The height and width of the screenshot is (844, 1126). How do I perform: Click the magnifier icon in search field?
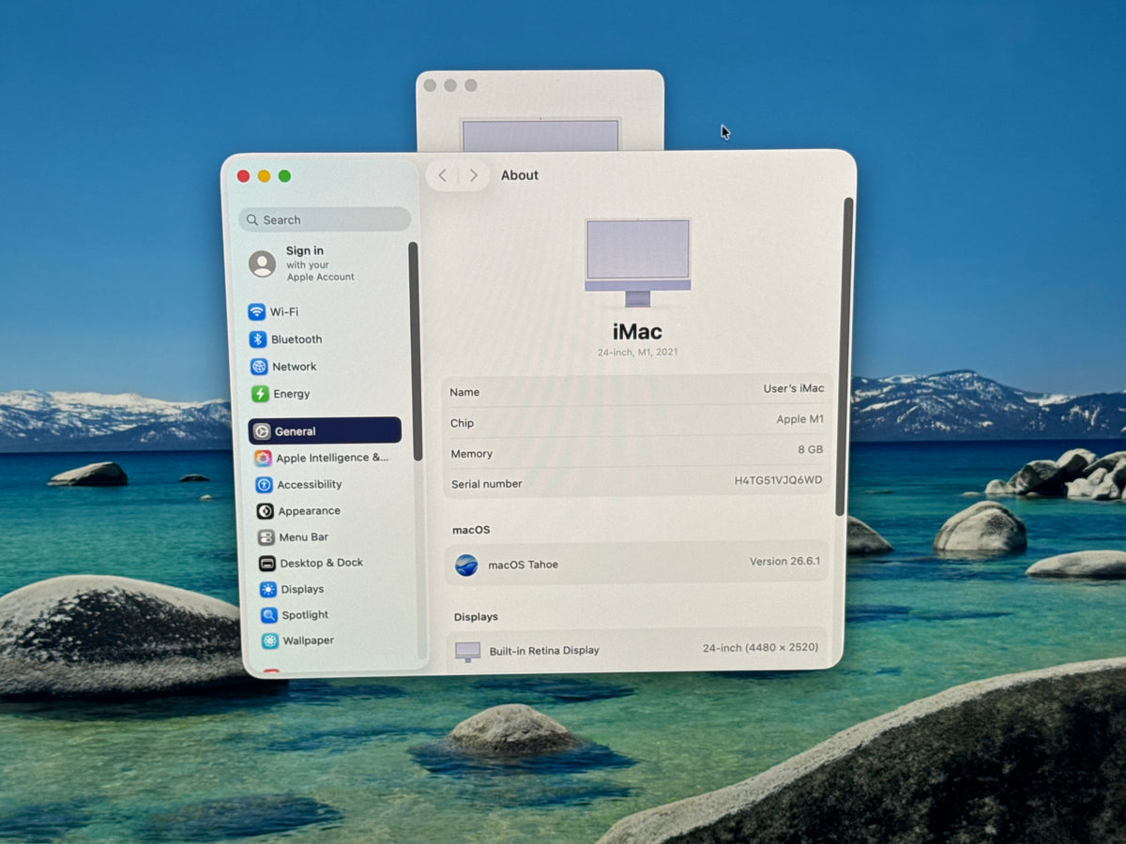tap(253, 220)
